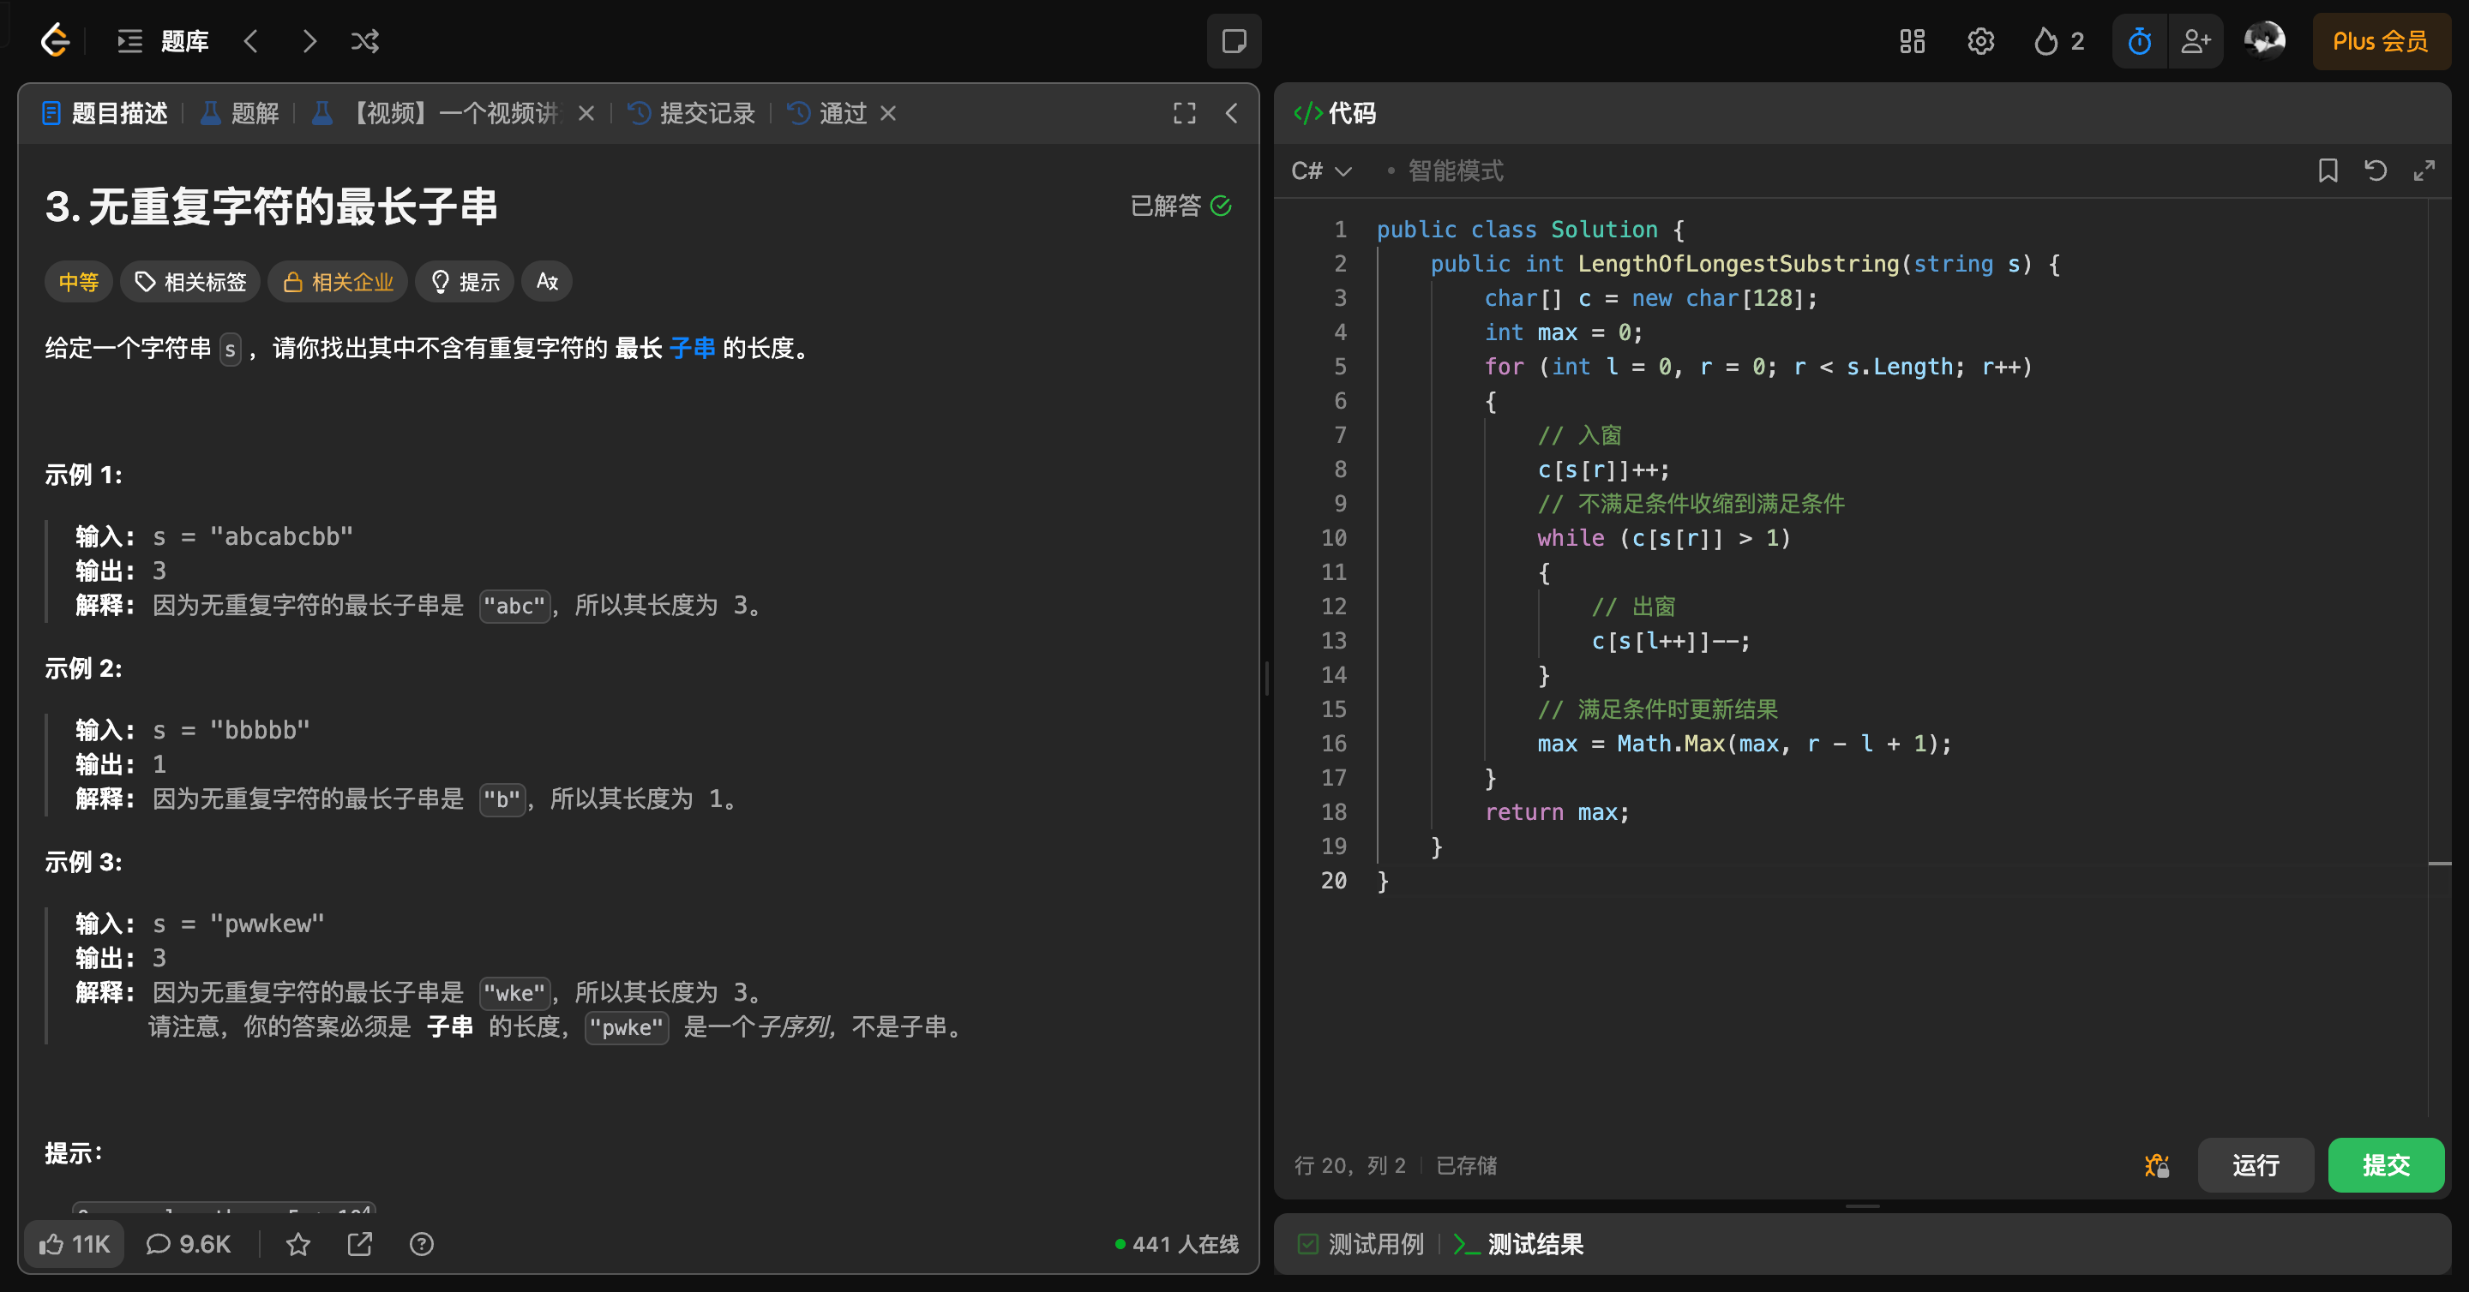Image resolution: width=2469 pixels, height=1292 pixels.
Task: Click the shuffle random problem icon
Action: (364, 41)
